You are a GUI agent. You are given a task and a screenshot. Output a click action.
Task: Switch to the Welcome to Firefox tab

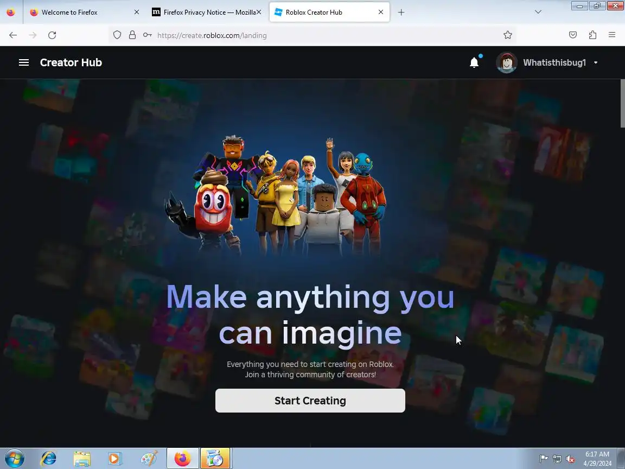pos(84,12)
